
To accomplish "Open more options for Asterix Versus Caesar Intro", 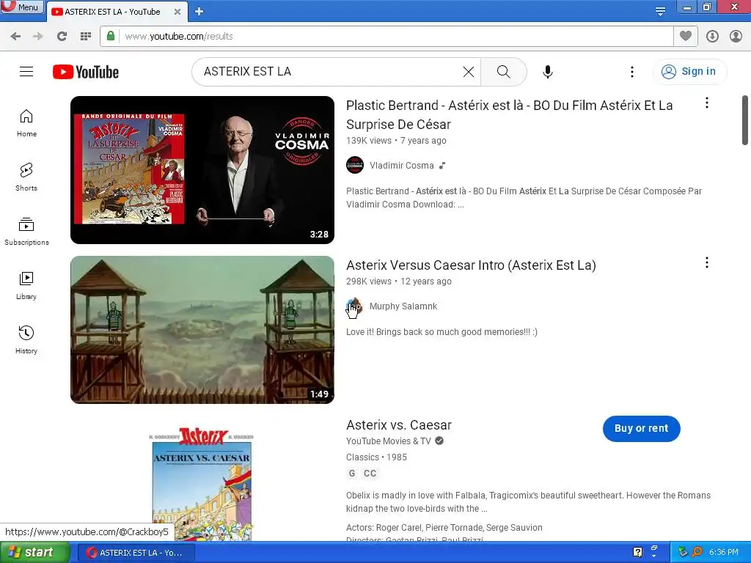I will pyautogui.click(x=707, y=263).
